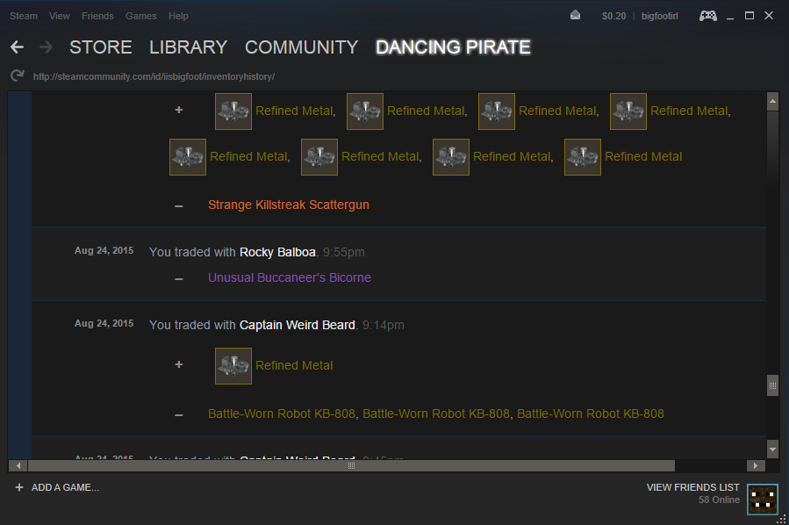Launch Big Picture mode controller icon
The height and width of the screenshot is (525, 789).
coord(707,16)
